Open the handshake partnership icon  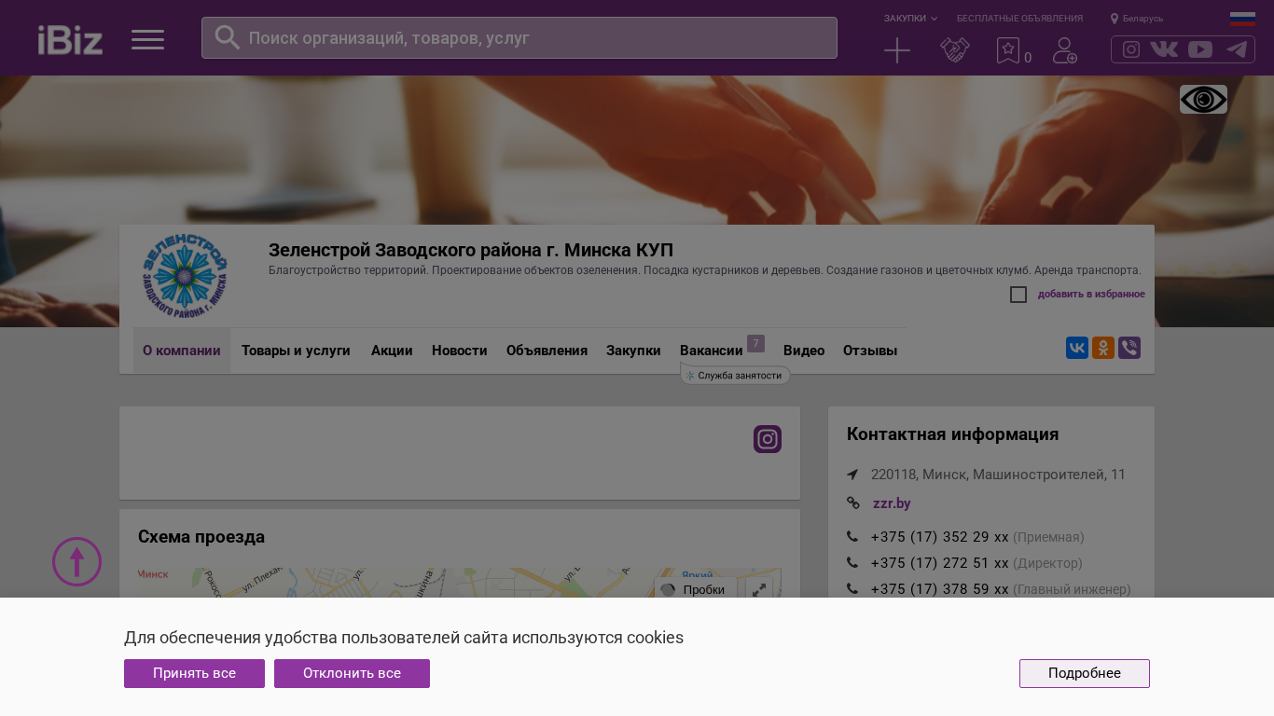[x=955, y=50]
